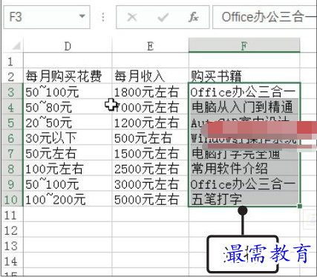This screenshot has height=277, width=317.
Task: Click cell 五笔打字
Action: (244, 199)
